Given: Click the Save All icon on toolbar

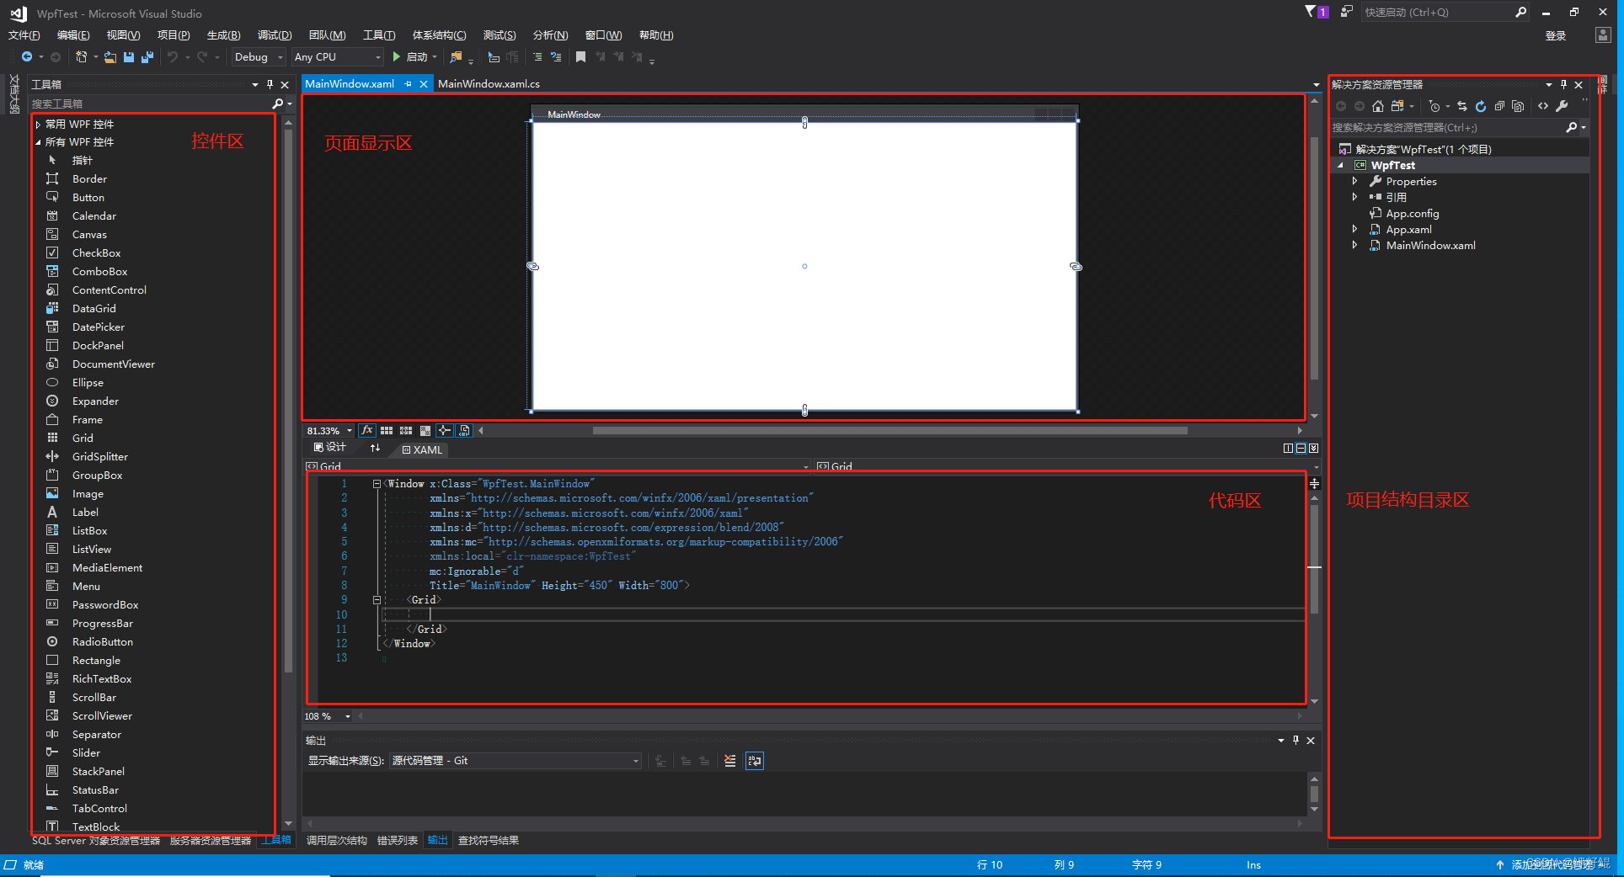Looking at the screenshot, I should pos(147,56).
